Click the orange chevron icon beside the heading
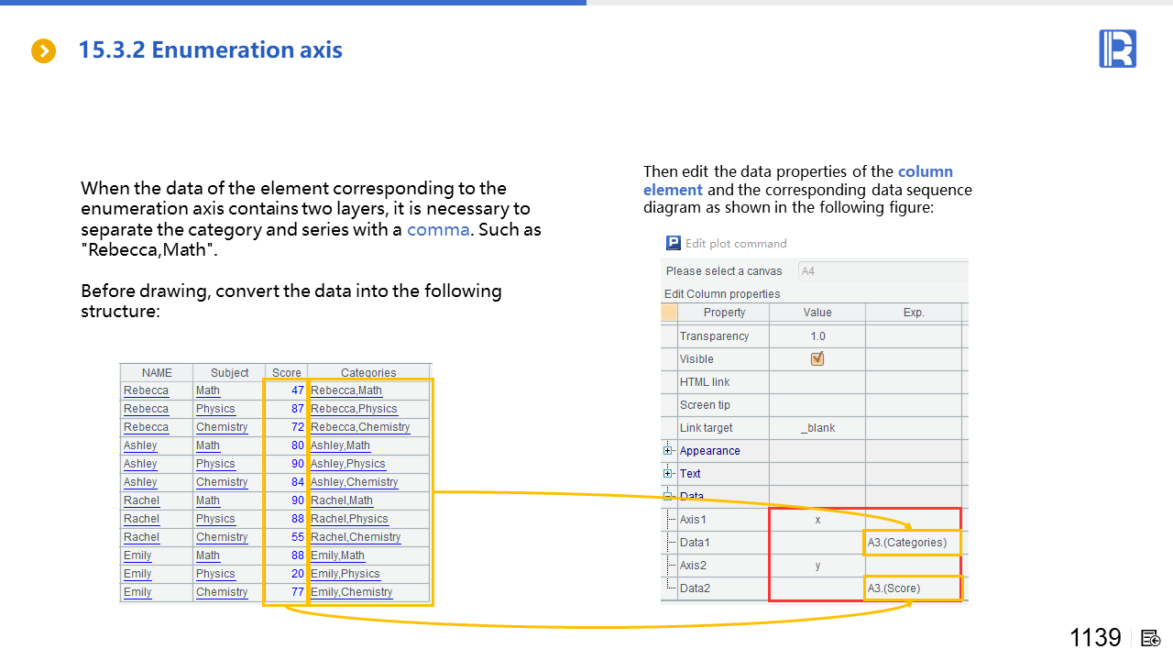The width and height of the screenshot is (1173, 660). pyautogui.click(x=43, y=51)
